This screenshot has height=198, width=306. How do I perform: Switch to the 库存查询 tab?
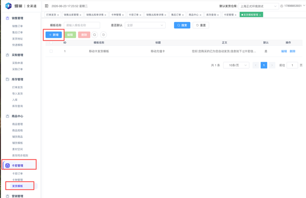[211, 15]
